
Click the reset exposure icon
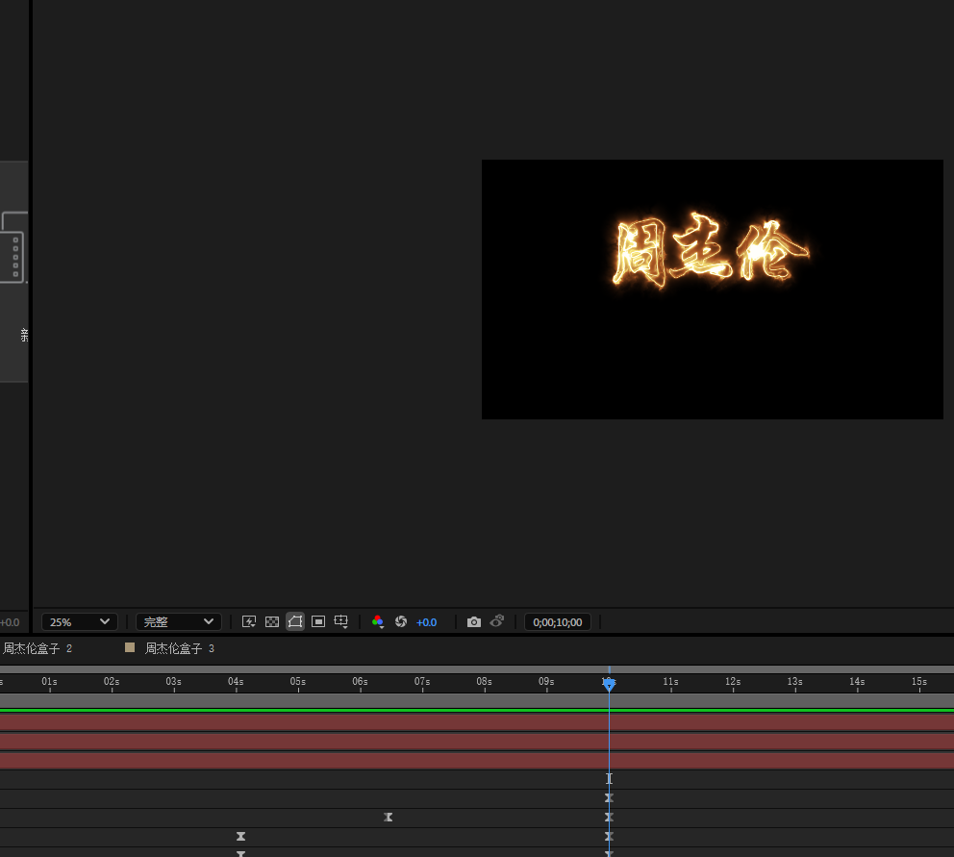[401, 622]
